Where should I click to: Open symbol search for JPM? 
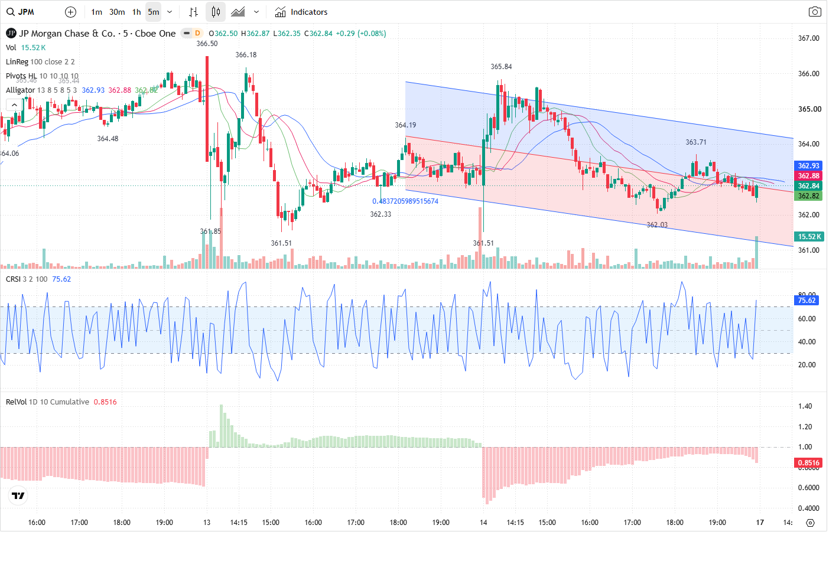click(21, 12)
